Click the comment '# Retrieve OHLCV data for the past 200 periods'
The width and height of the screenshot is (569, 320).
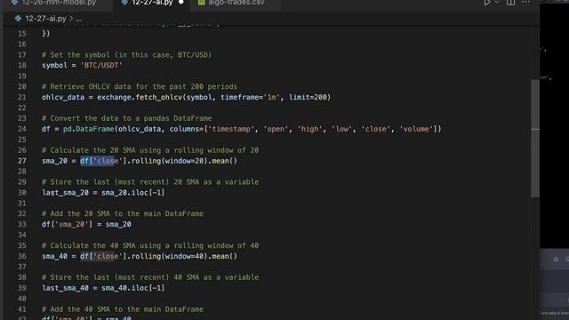(140, 86)
